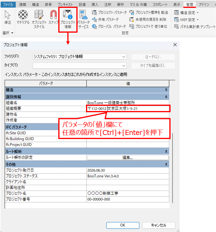Select the IfcBuilding GUID parameter row
This screenshot has width=216, height=232.
coord(46,139)
